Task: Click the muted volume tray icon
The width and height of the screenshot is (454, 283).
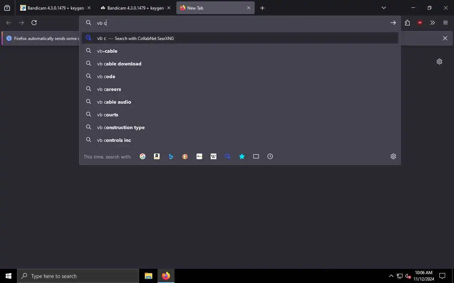Action: coord(408,276)
